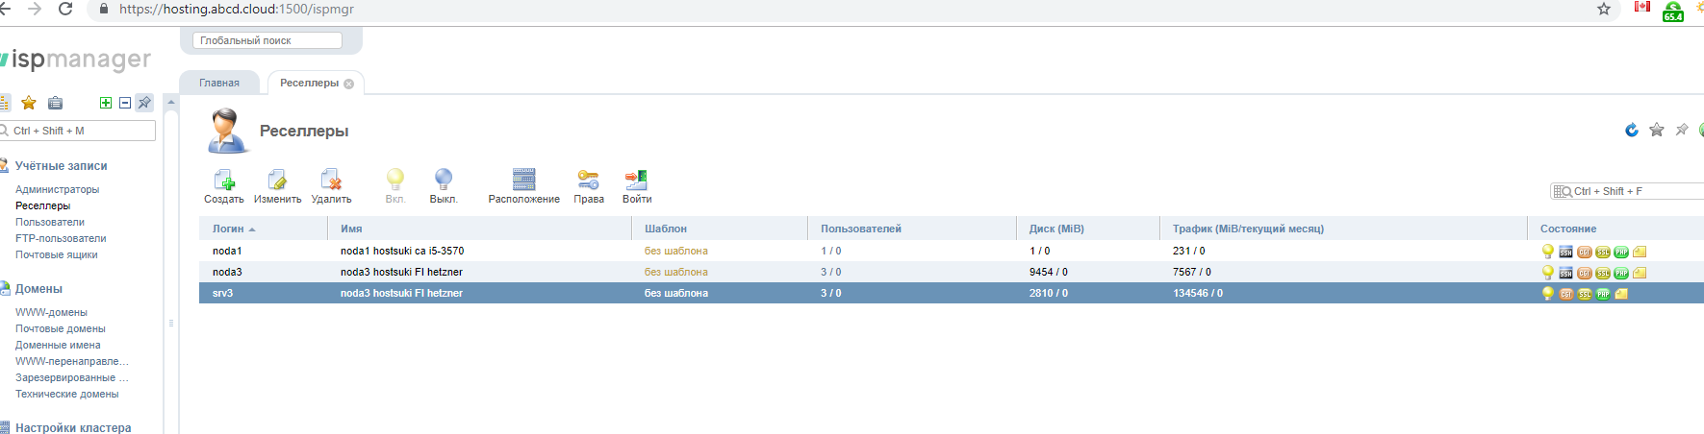
Task: Toggle the sidebar menu pin icon
Action: point(144,103)
